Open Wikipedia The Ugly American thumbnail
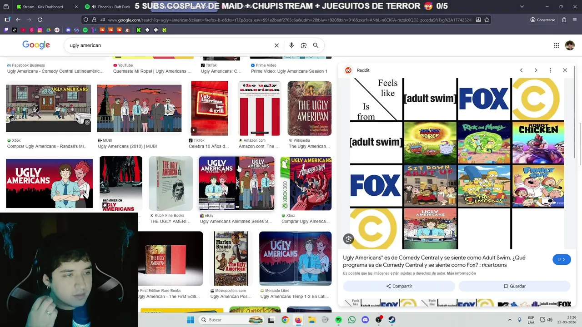 coord(309,109)
